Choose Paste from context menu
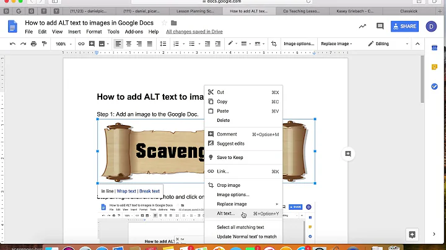Screen dimensions: 446x250 click(x=243, y=111)
